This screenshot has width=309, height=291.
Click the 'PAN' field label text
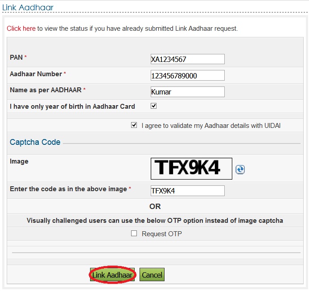click(16, 57)
